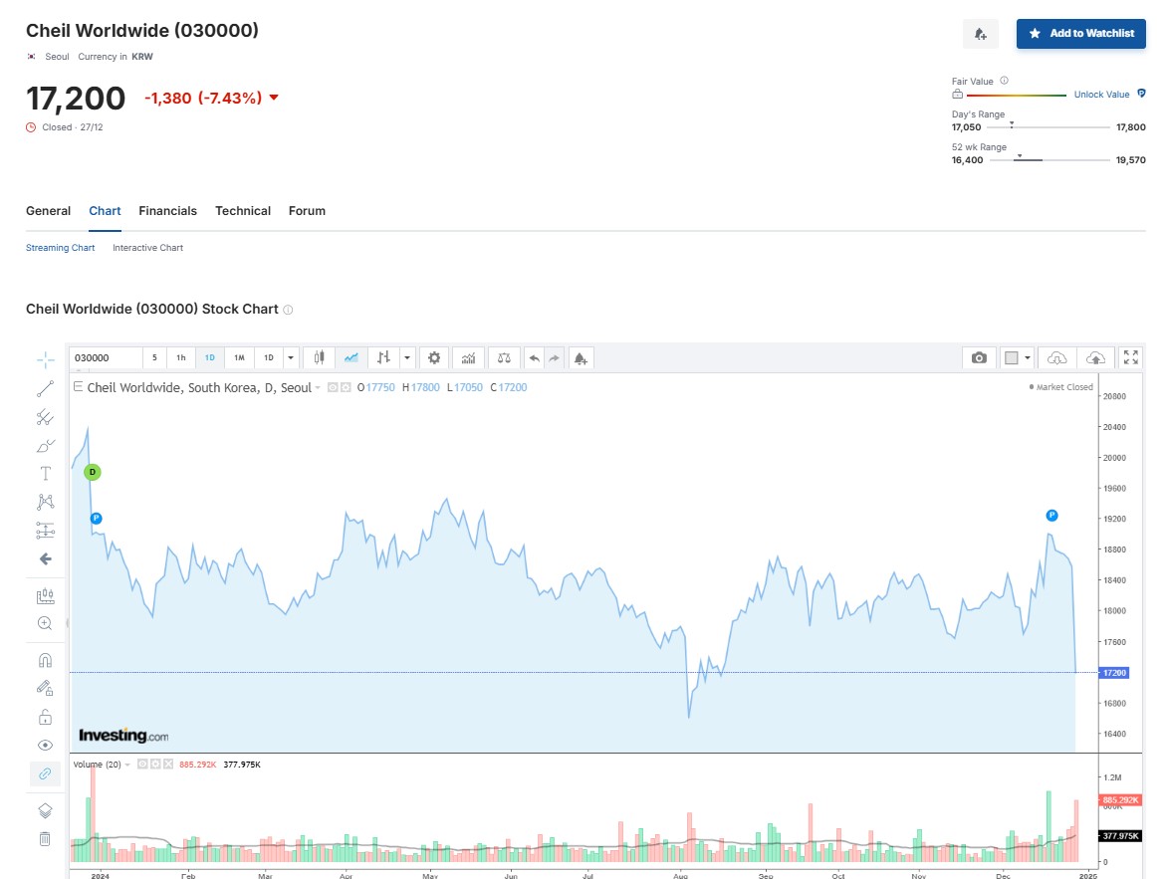Select the chart patterns tool
1166x879 pixels.
click(x=46, y=502)
